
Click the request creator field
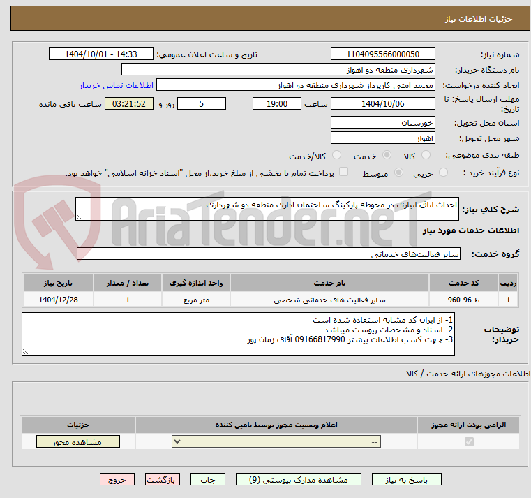296,85
